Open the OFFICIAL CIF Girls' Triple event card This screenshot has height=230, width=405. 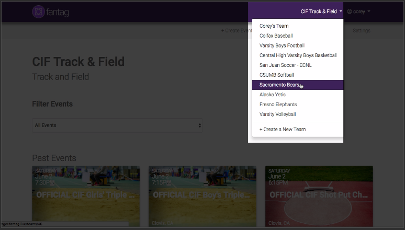(x=86, y=196)
